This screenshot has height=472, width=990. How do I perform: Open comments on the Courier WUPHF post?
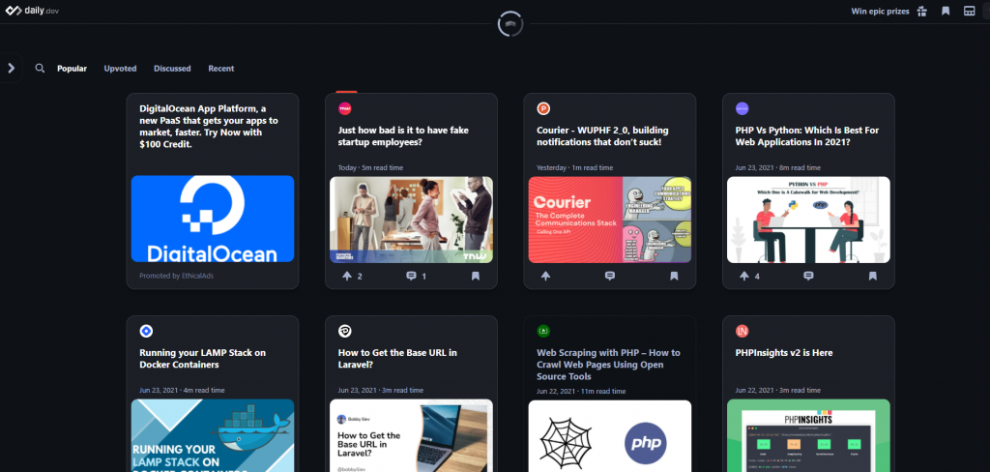609,276
